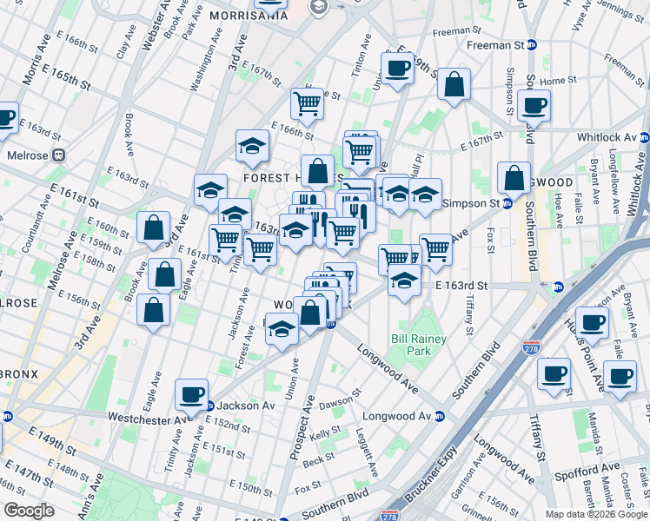The width and height of the screenshot is (650, 521).
Task: Select the Melrose rail station icon
Action: (59, 155)
